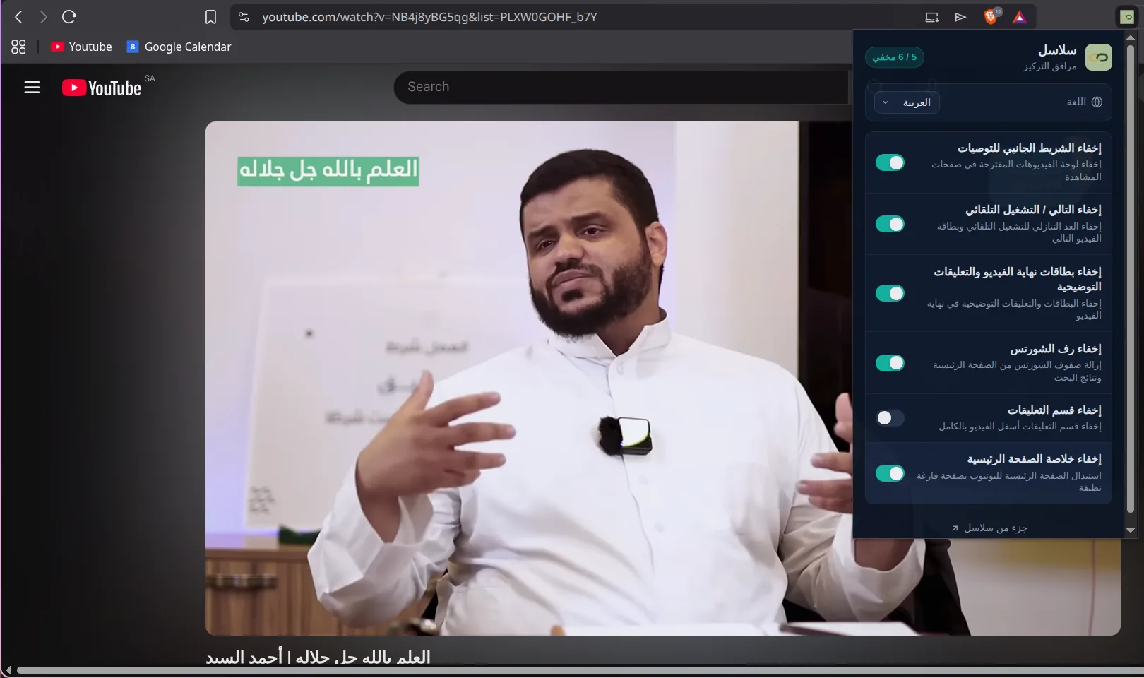
Task: Open YouTube hamburger guide menu
Action: click(32, 88)
